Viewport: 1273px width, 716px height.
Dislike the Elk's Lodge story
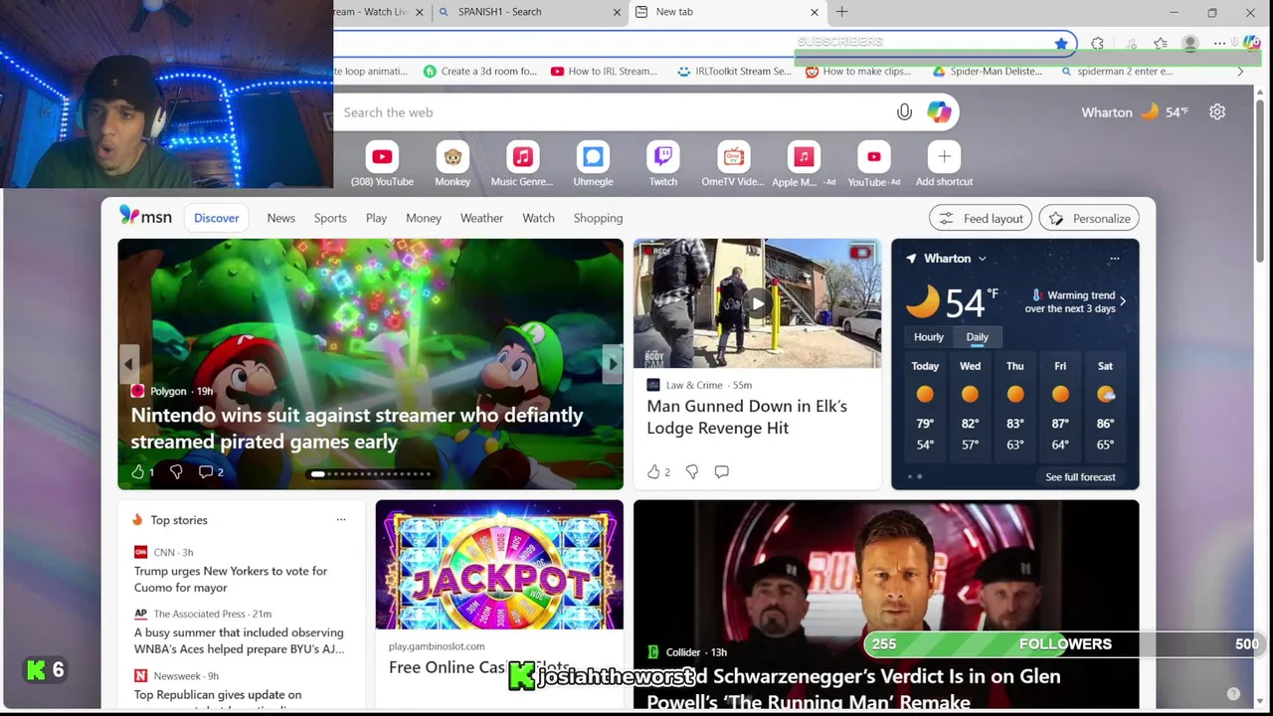coord(692,471)
